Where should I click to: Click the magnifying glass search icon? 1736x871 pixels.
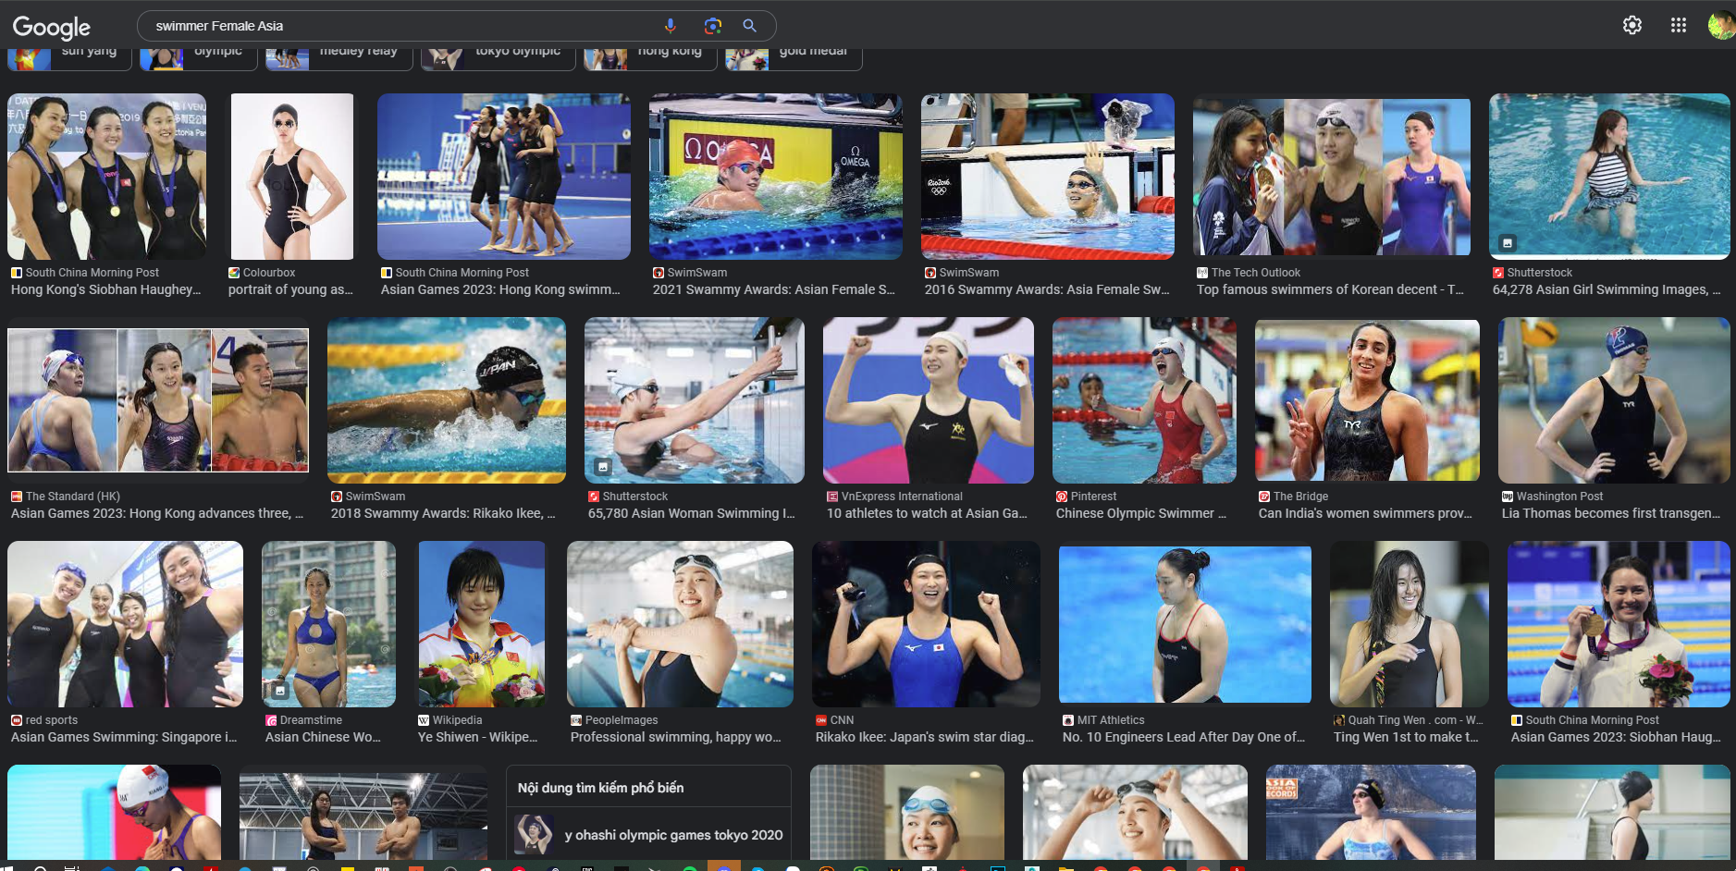coord(750,26)
